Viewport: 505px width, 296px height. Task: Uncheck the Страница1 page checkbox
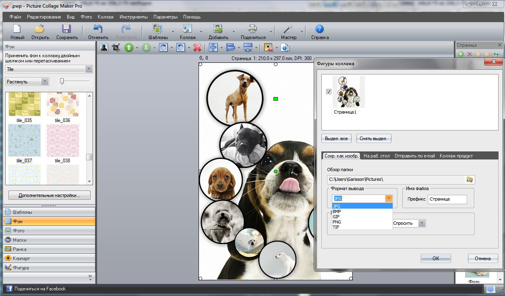tap(329, 92)
